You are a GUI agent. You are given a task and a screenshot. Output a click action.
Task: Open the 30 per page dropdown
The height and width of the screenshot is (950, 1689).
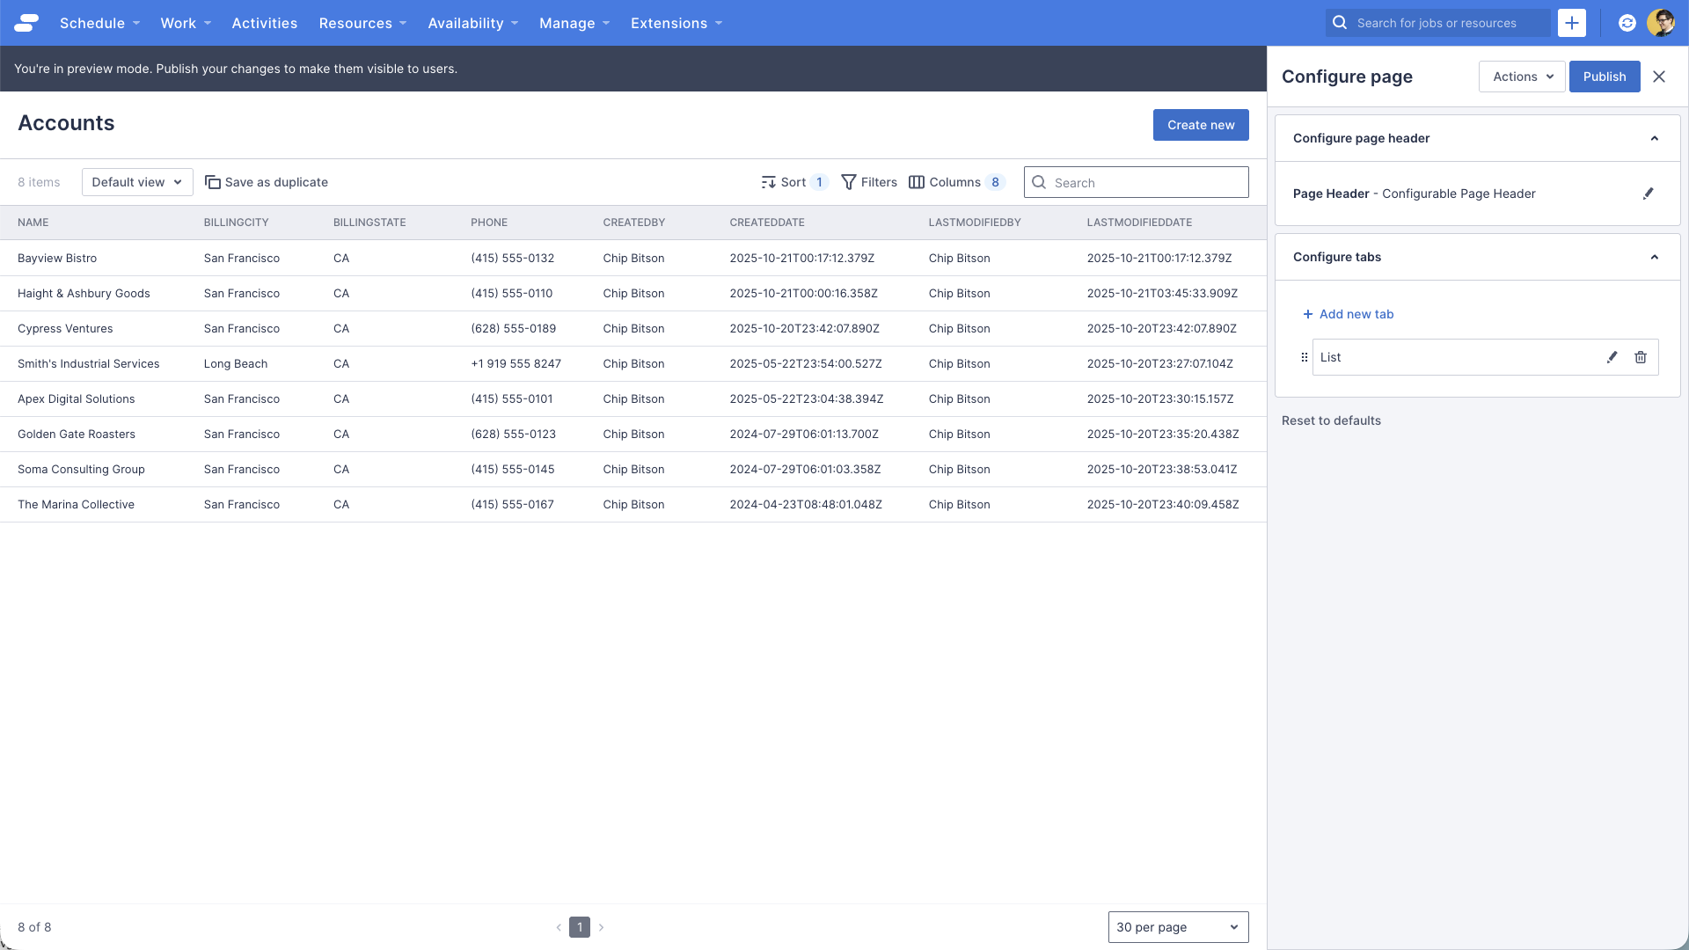pyautogui.click(x=1178, y=927)
